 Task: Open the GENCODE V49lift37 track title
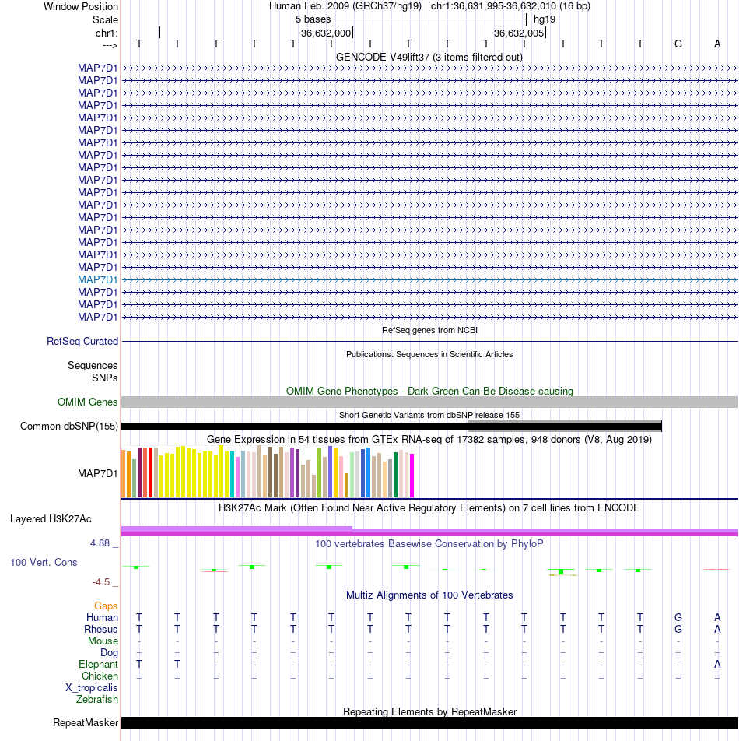point(429,57)
